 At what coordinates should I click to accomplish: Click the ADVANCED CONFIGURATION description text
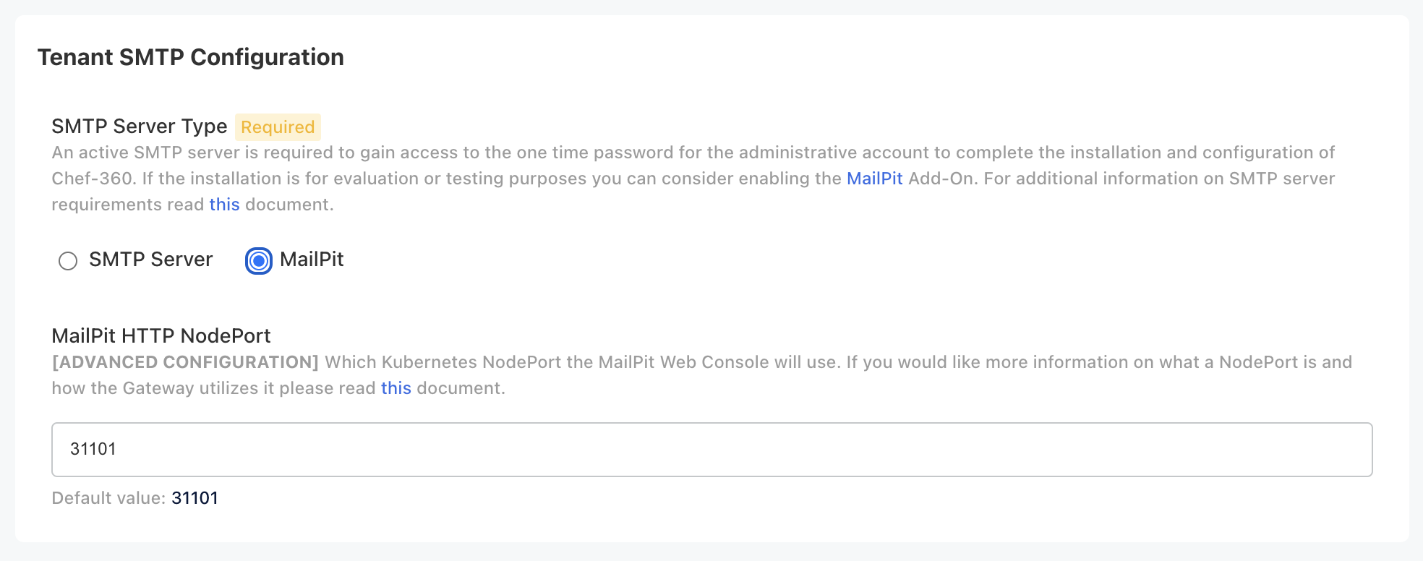tap(187, 361)
